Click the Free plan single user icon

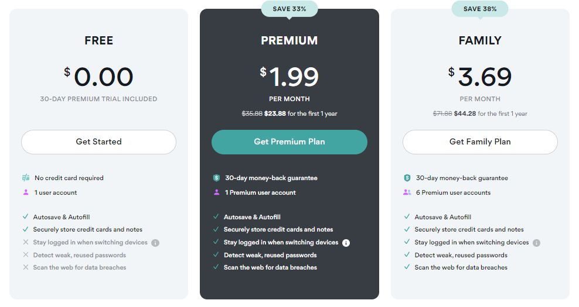click(x=26, y=192)
